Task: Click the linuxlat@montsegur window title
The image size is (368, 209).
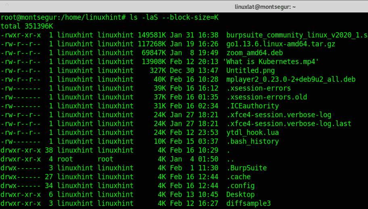Action: coord(265,7)
